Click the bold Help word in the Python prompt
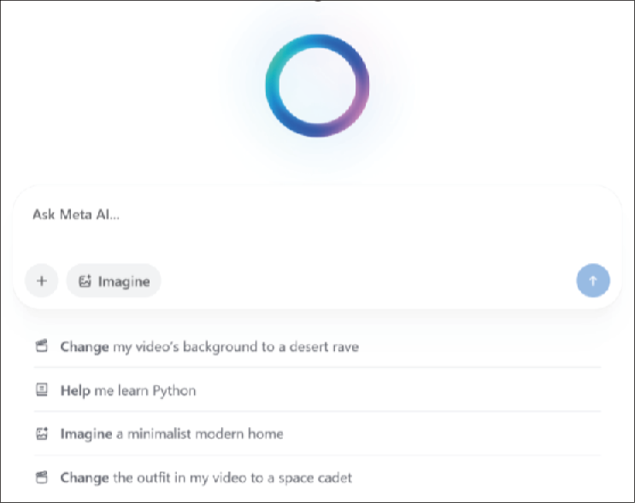Image resolution: width=635 pixels, height=503 pixels. (75, 390)
